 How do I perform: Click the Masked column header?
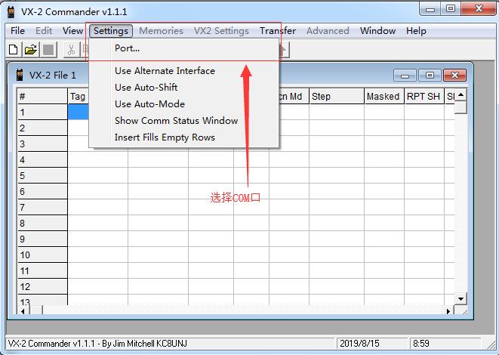tap(383, 97)
